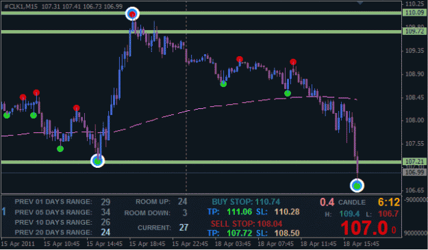428x250 pixels.
Task: Click the #CLK1,M15 chart title
Action: click(21, 7)
